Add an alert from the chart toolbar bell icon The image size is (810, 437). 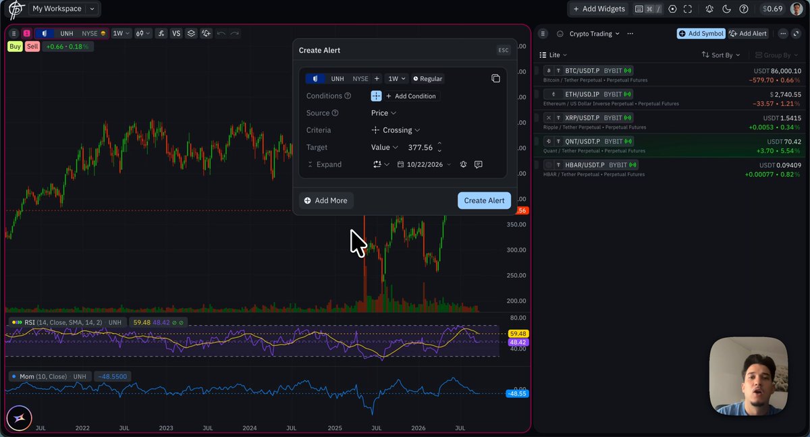tap(205, 33)
